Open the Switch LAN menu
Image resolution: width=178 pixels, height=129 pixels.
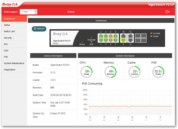pyautogui.click(x=14, y=31)
